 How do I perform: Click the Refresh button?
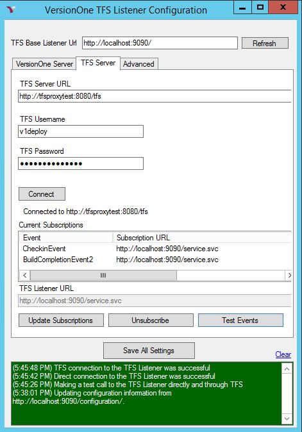(265, 43)
